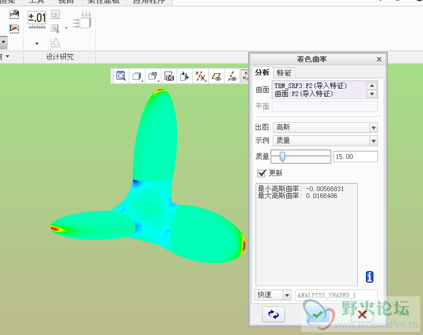Open the 示例 质量 dropdown
The image size is (423, 335).
(x=325, y=140)
